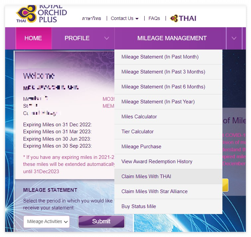Click Expiring Miles on 30 Jun 2023 text
Viewport: 251px width, 237px height.
click(x=57, y=139)
